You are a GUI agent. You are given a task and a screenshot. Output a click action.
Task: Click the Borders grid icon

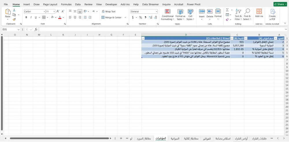tap(44, 18)
